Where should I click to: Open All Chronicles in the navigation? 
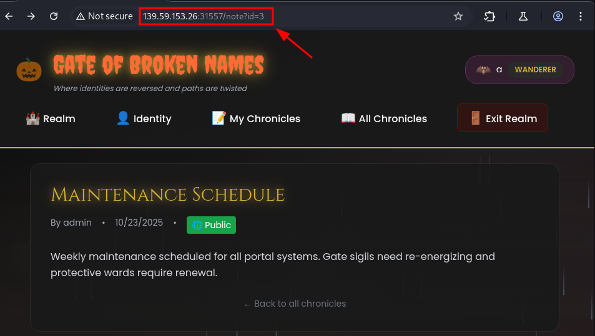pyautogui.click(x=384, y=118)
